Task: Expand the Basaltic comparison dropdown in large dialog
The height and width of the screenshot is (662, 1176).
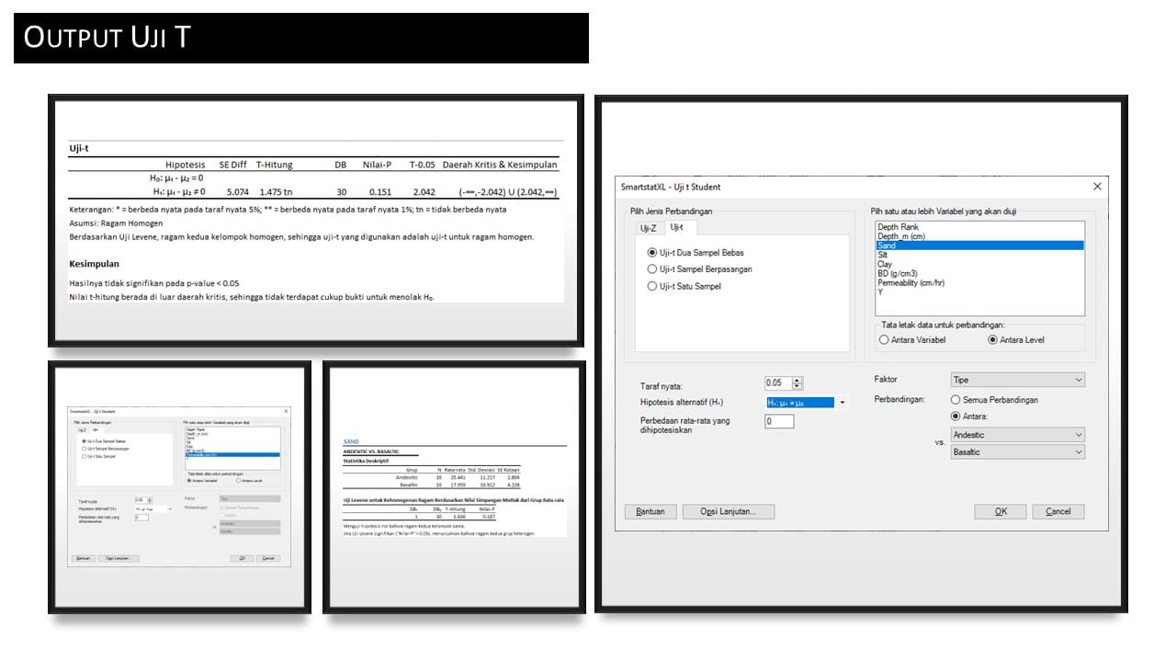Action: pyautogui.click(x=1017, y=451)
